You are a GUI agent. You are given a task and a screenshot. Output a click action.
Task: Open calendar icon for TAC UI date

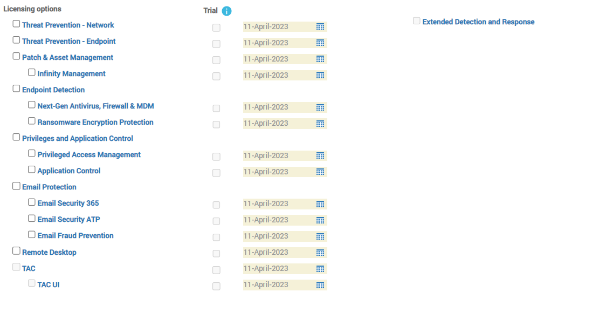pos(320,285)
